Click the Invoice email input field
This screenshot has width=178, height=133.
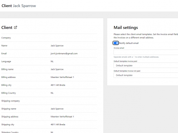[x=146, y=52]
